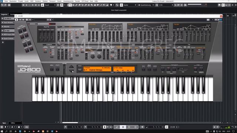The image size is (237, 133).
Task: Open the Bearbeiten menu
Action: 13,1
